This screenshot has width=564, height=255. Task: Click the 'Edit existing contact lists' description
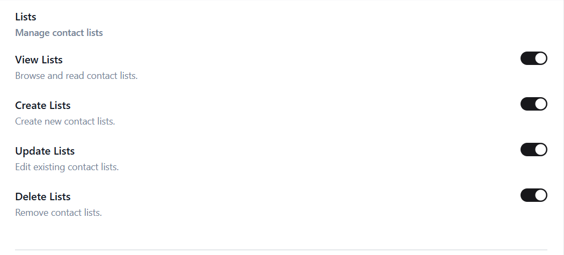[x=67, y=167]
